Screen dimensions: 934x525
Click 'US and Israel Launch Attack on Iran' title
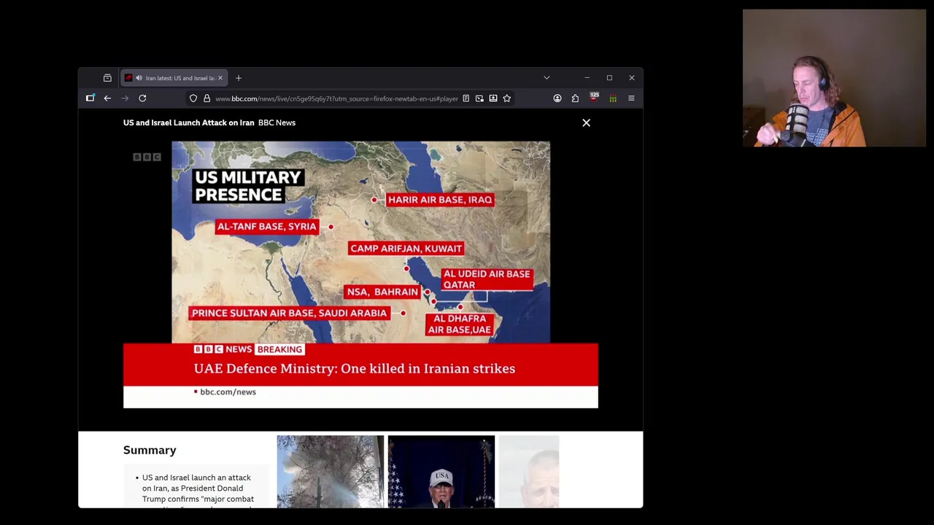click(189, 122)
